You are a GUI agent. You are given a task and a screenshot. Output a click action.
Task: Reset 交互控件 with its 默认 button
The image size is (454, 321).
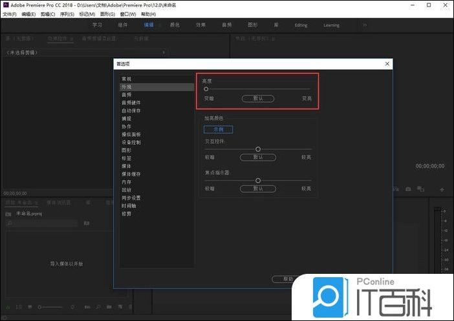point(258,158)
